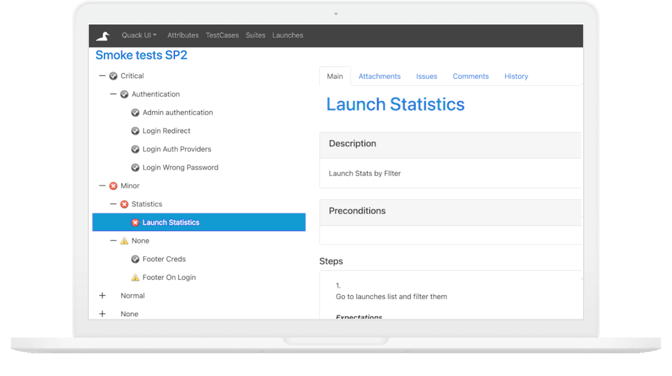Collapse the Authentication group
This screenshot has width=672, height=376.
(x=113, y=94)
